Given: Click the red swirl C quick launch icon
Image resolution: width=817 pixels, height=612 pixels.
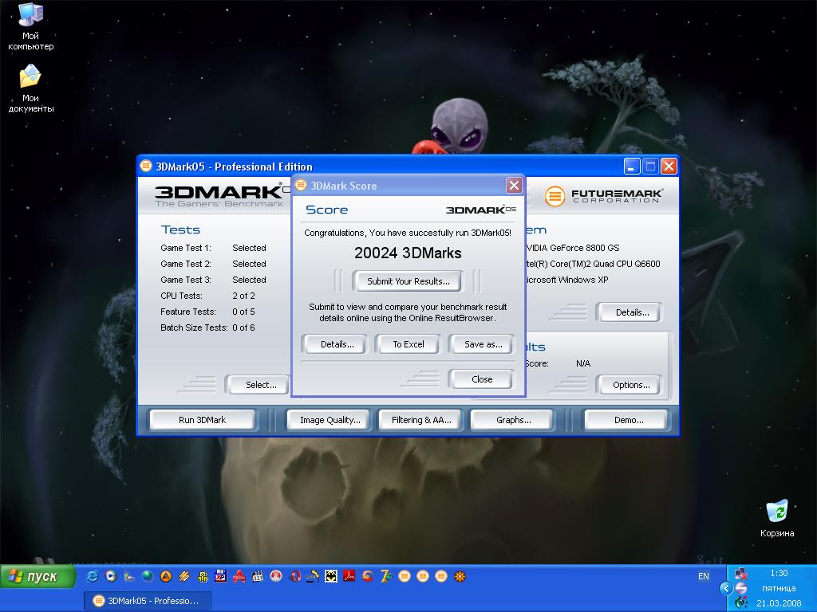Looking at the screenshot, I should 367,576.
